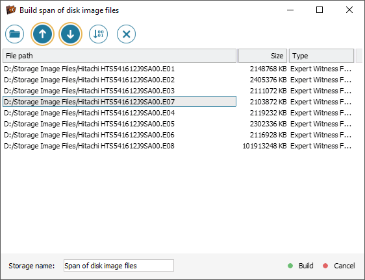Sort files by name using sort icon
Screen dimensions: 365x280
(98, 34)
